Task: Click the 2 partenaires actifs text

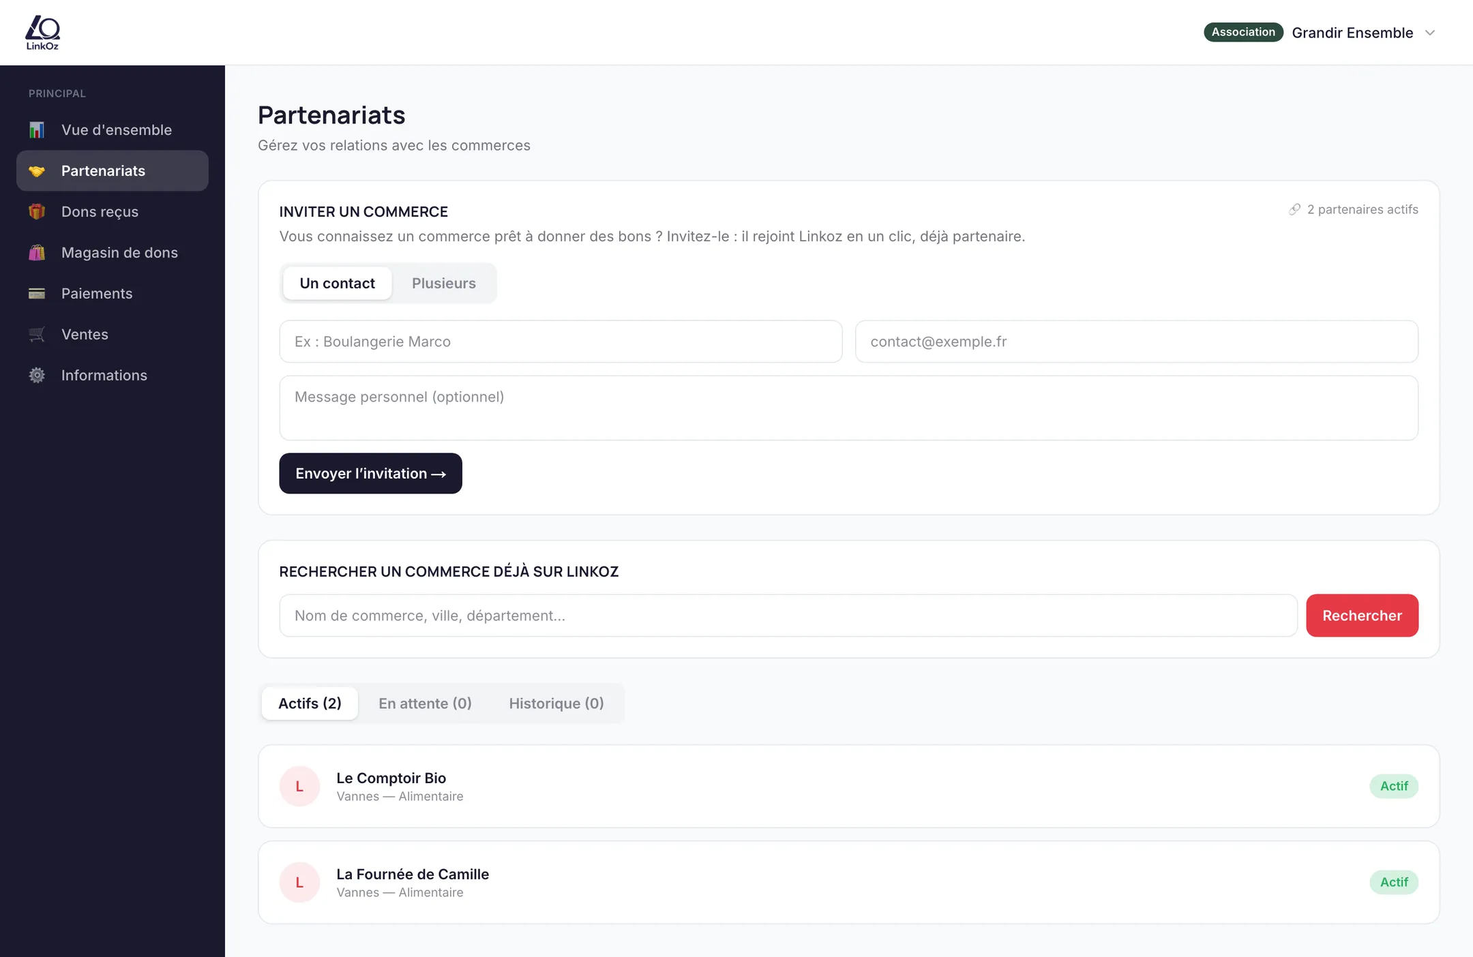Action: pyautogui.click(x=1363, y=209)
